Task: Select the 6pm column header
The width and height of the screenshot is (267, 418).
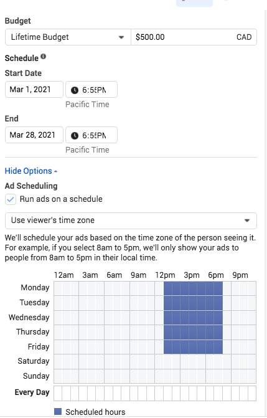Action: 216,275
